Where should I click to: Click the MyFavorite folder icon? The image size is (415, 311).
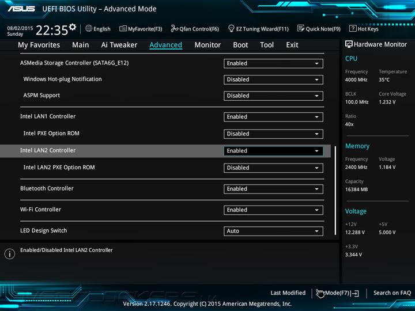tap(123, 29)
